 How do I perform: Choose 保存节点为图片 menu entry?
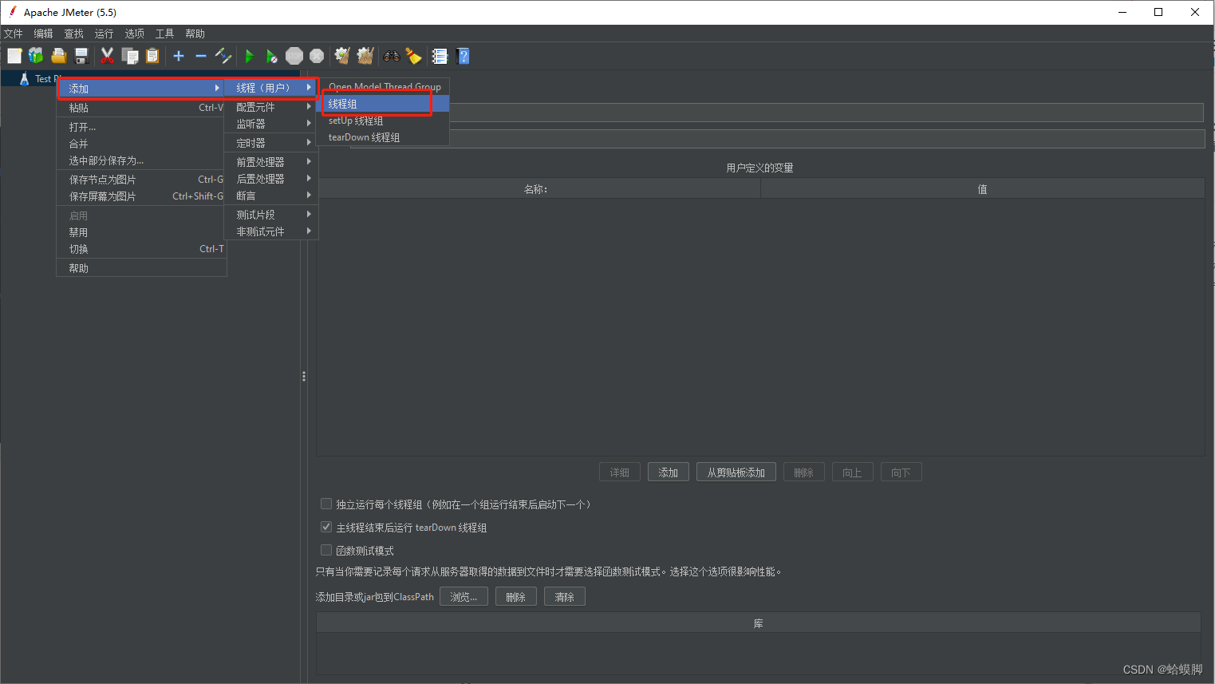[141, 180]
